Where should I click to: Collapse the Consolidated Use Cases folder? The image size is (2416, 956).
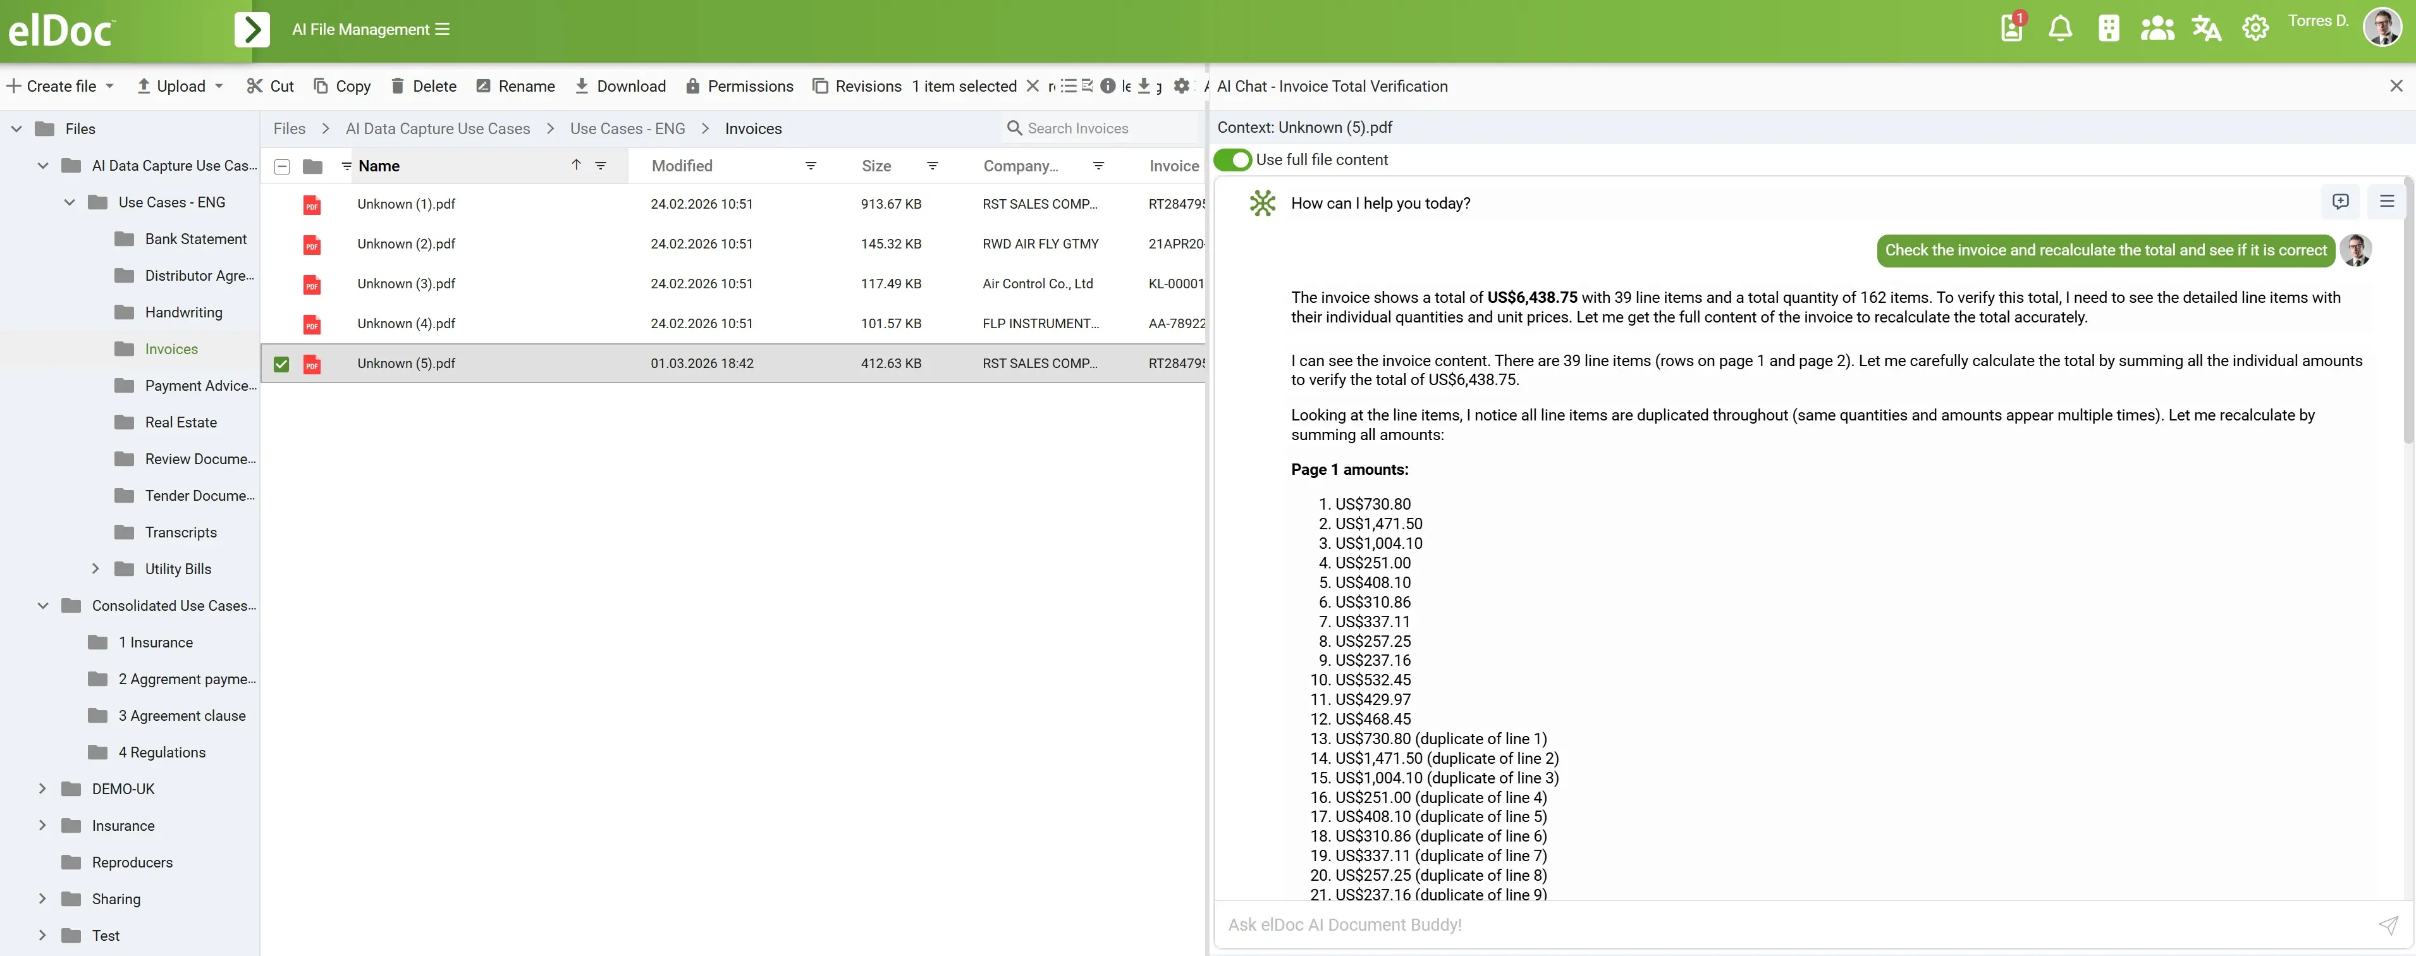(42, 606)
